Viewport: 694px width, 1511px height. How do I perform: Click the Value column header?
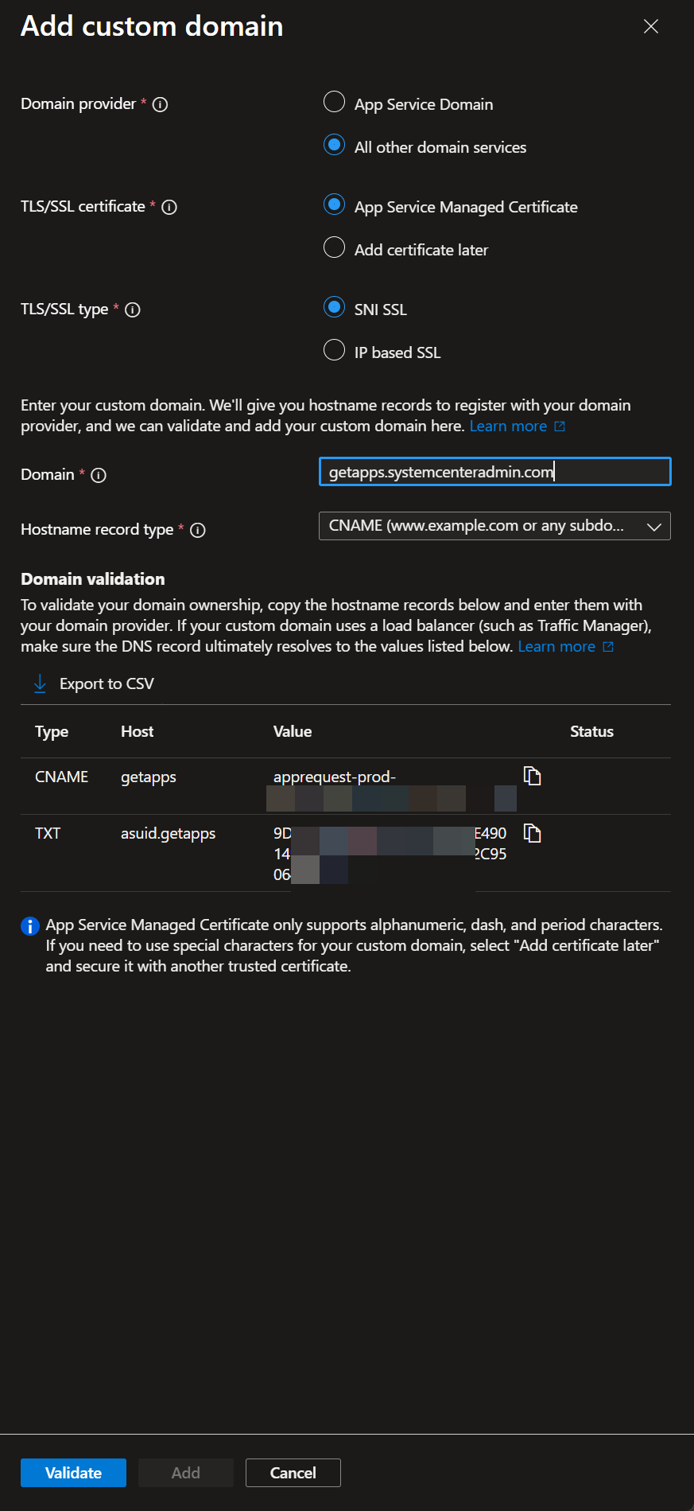tap(293, 731)
